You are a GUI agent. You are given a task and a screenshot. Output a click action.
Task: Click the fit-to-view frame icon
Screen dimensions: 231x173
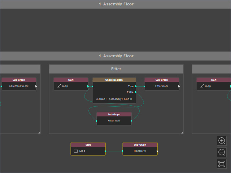[x=222, y=164]
